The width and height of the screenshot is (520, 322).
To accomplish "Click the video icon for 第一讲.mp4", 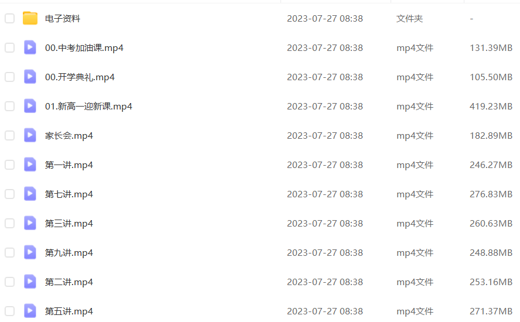I will tap(30, 165).
